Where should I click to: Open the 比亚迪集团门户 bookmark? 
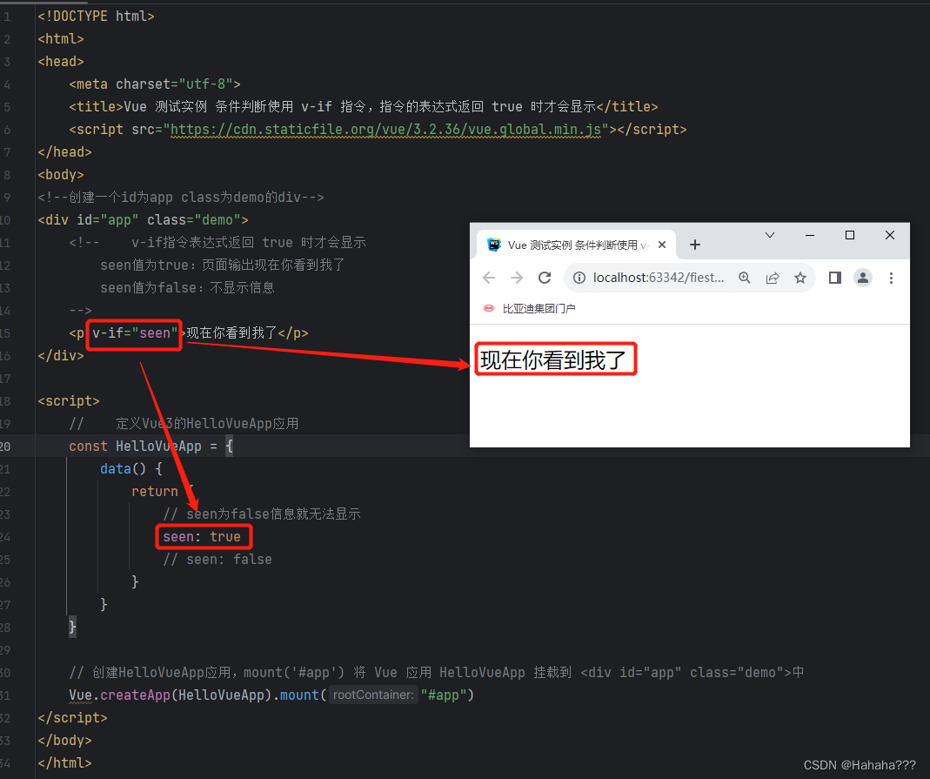530,308
